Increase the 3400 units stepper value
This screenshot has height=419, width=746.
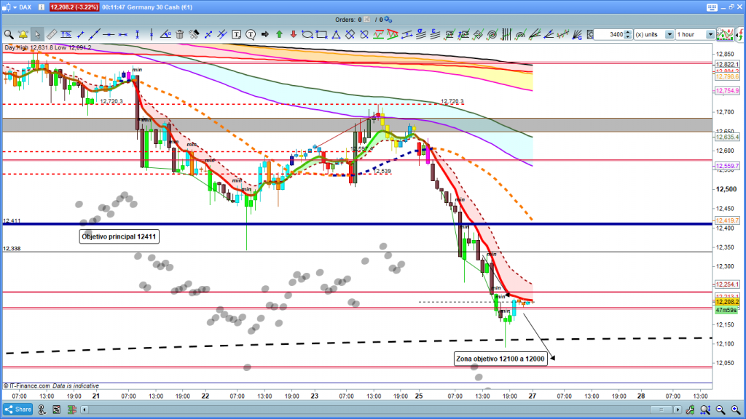(x=628, y=32)
